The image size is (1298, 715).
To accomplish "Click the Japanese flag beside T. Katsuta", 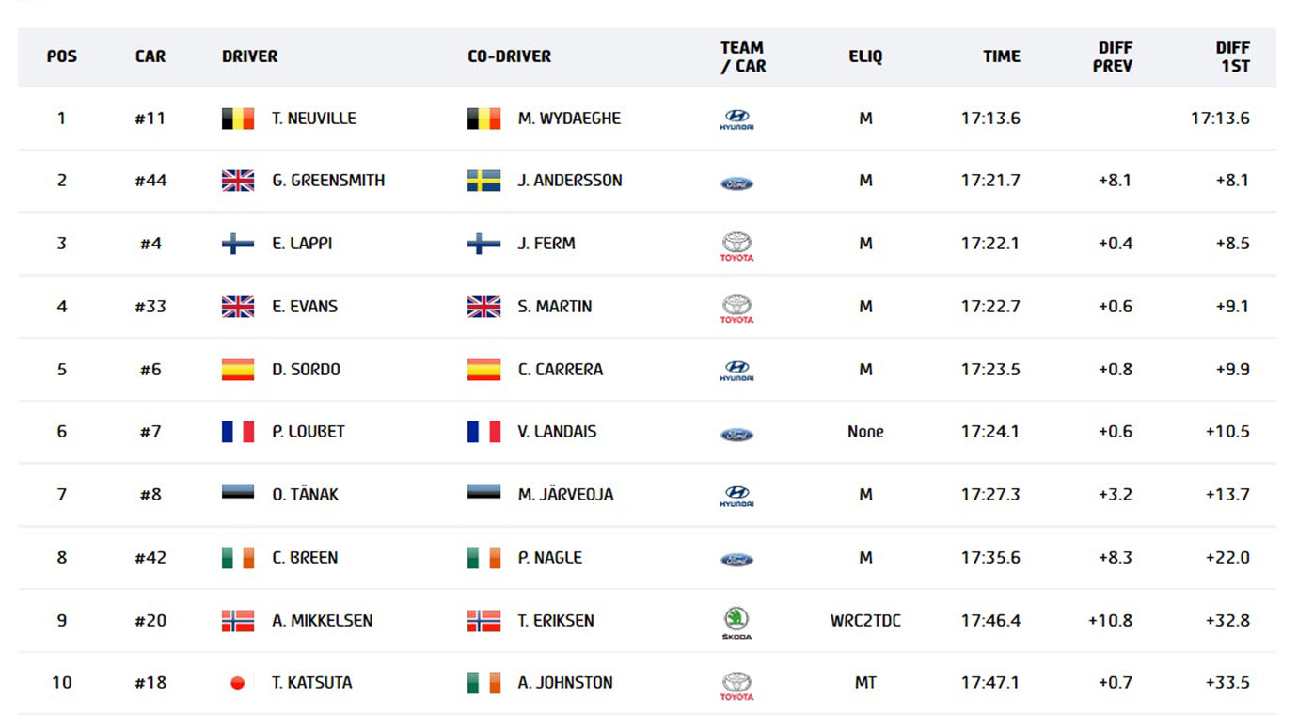I will pyautogui.click(x=238, y=683).
